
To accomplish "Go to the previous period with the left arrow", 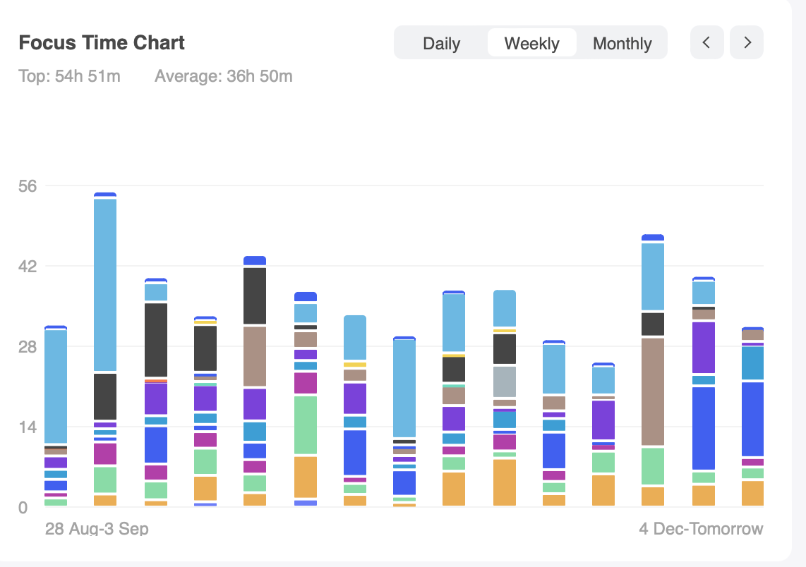I will (x=706, y=43).
